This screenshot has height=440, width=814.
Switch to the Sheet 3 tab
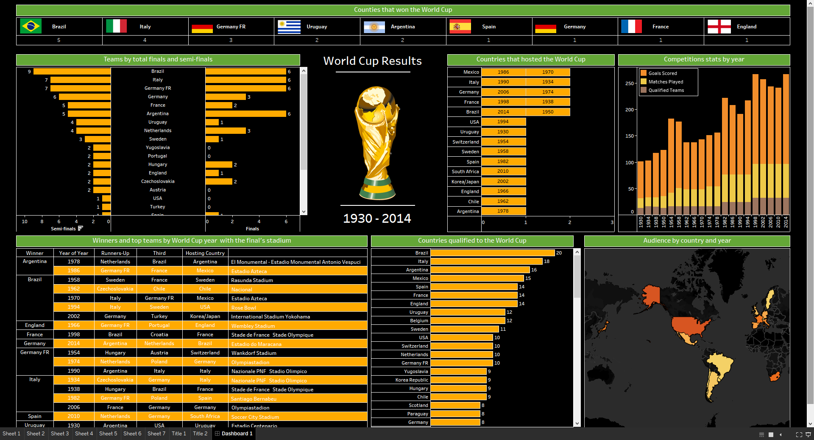(x=60, y=434)
